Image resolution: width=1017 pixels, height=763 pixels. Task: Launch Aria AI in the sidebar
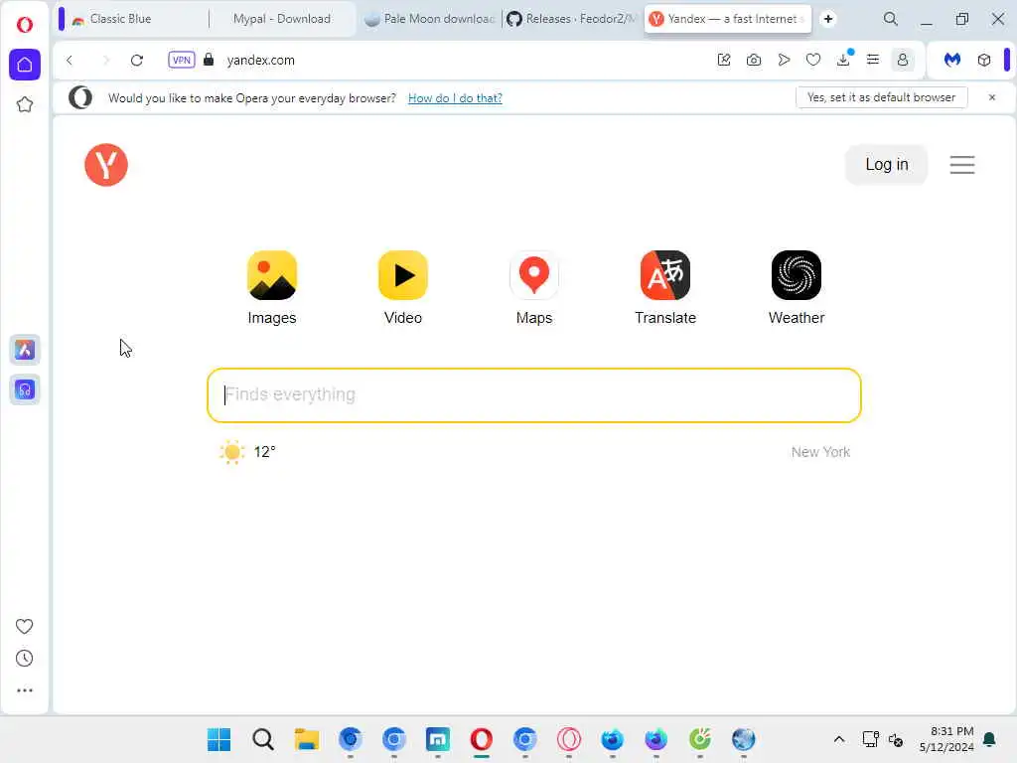(x=25, y=350)
